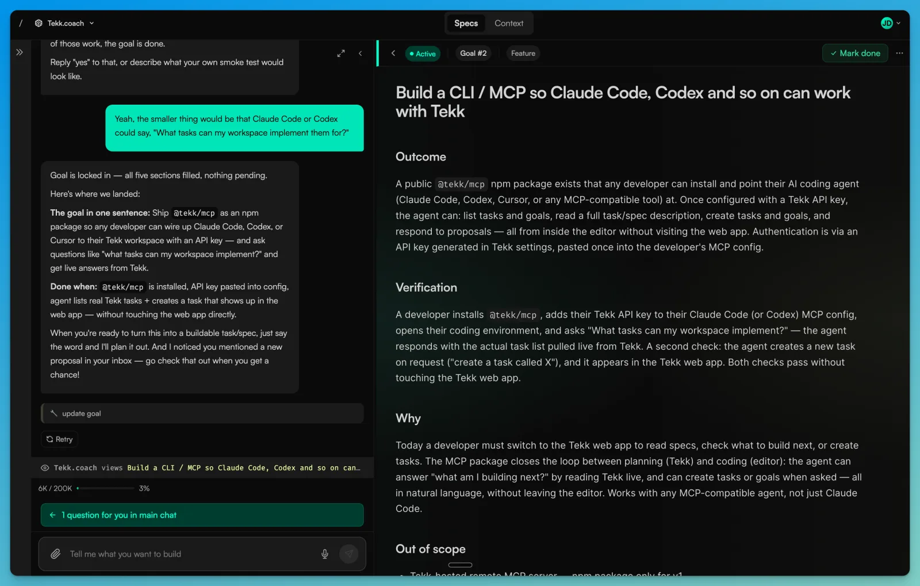Click the Feature type chip

(523, 53)
